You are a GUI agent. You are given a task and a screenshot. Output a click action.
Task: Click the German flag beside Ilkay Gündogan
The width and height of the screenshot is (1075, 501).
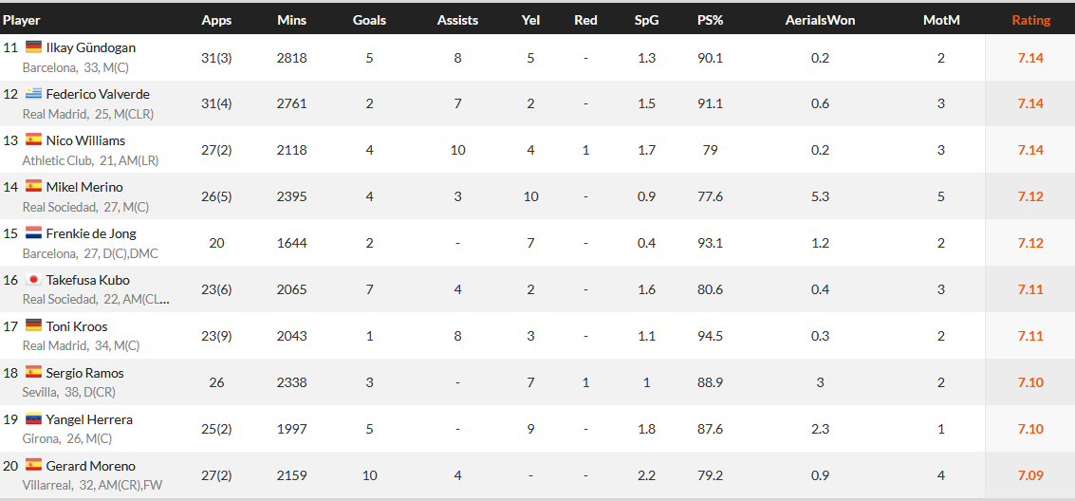click(34, 46)
